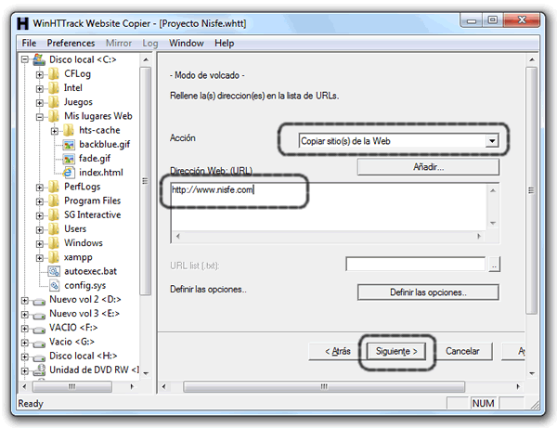
Task: Click the Windows folder icon
Action: (x=54, y=243)
